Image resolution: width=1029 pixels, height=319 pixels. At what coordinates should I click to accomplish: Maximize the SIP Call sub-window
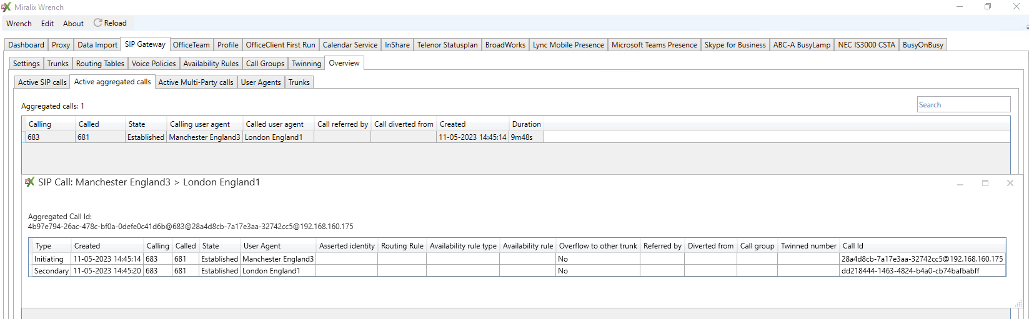(985, 183)
